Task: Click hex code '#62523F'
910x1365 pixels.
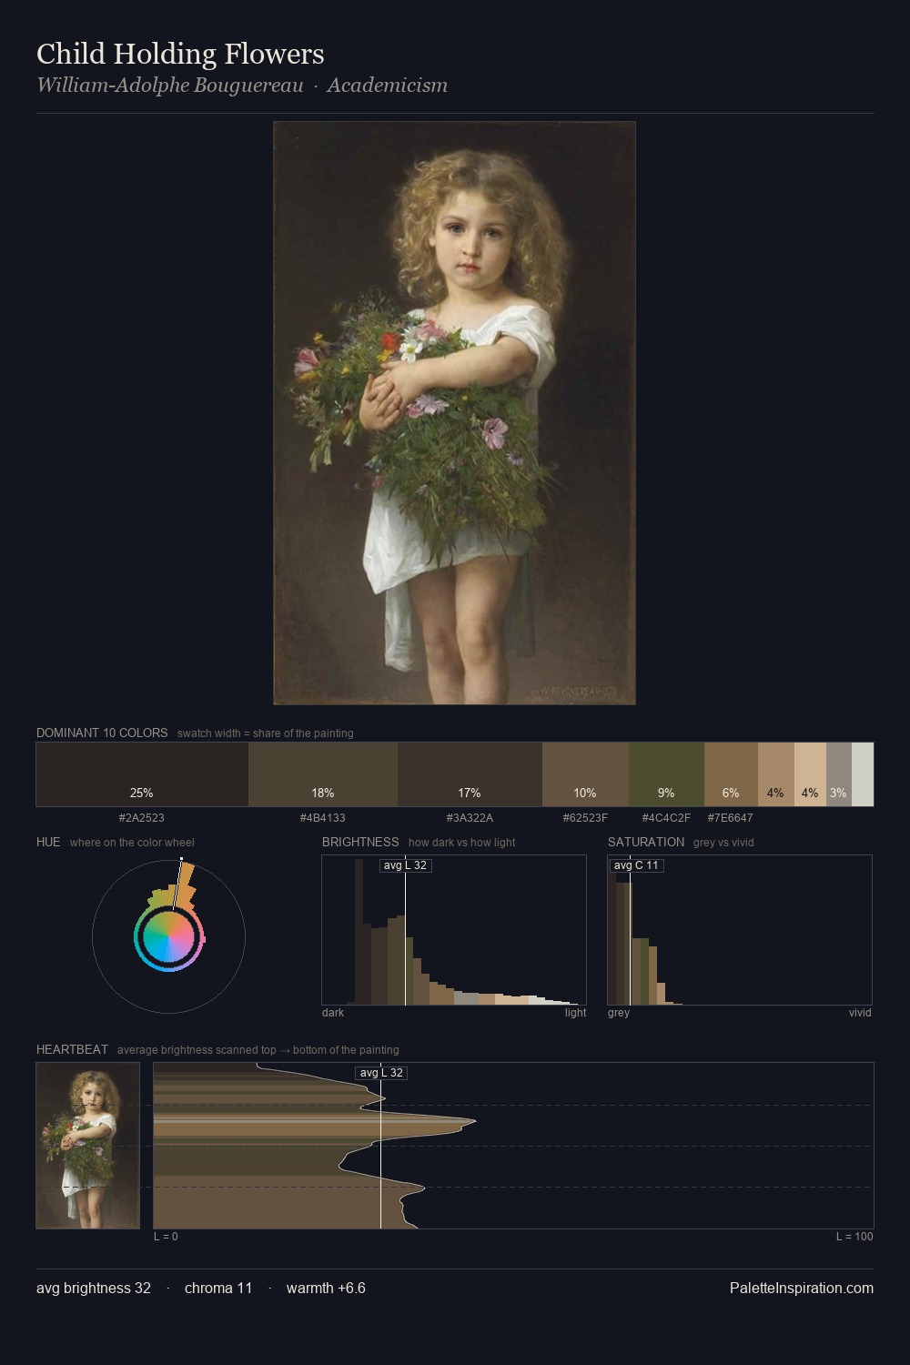Action: [585, 818]
